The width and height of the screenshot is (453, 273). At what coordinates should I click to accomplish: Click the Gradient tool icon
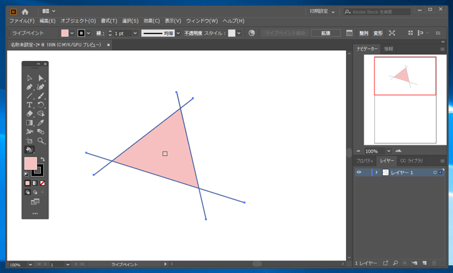pos(30,123)
